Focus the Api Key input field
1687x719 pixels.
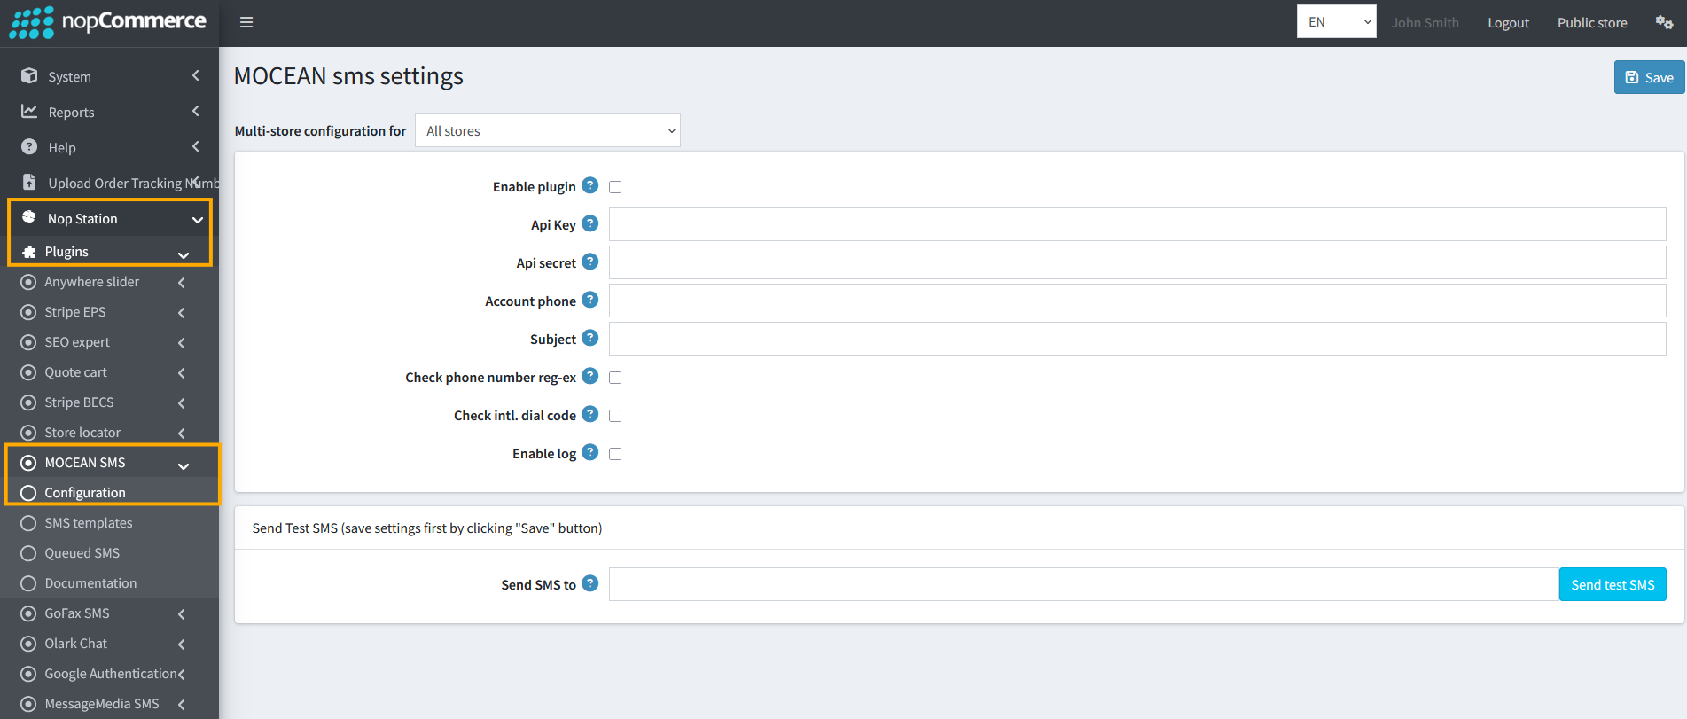[1137, 224]
